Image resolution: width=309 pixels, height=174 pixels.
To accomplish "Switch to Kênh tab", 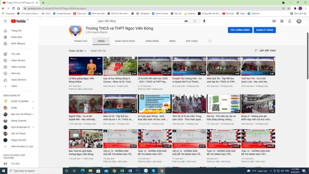I will click(x=172, y=41).
